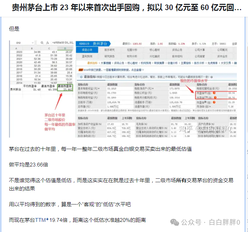Click the article title 贵州茅台上市23年以来首次出手回购
The height and width of the screenshot is (232, 248).
[126, 7]
